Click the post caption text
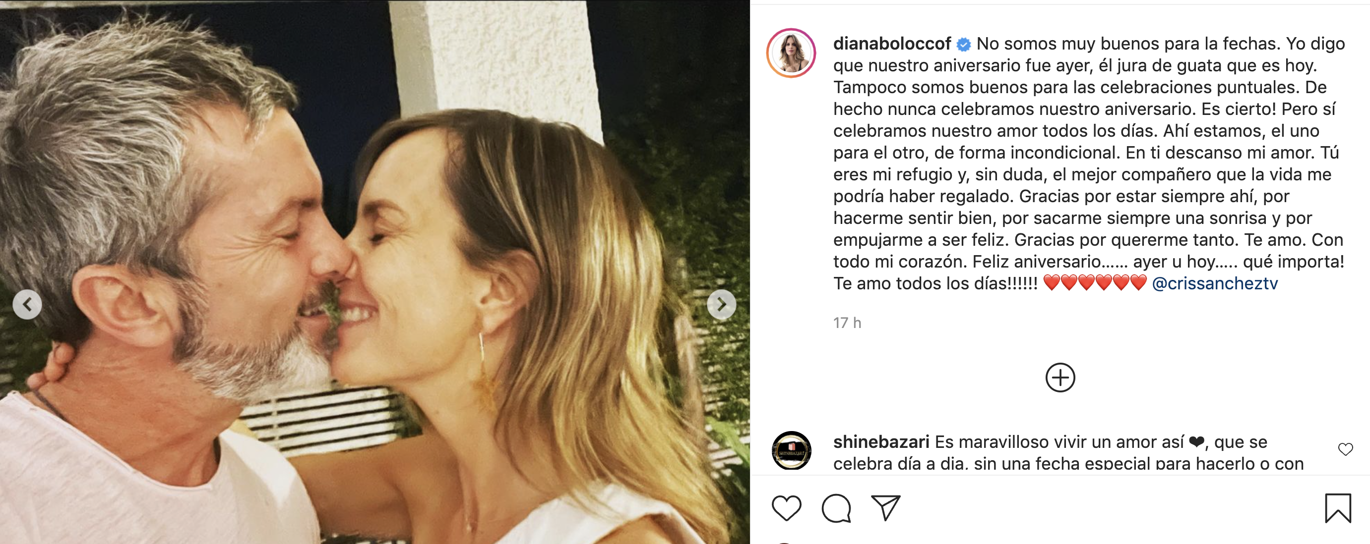 tap(1089, 163)
